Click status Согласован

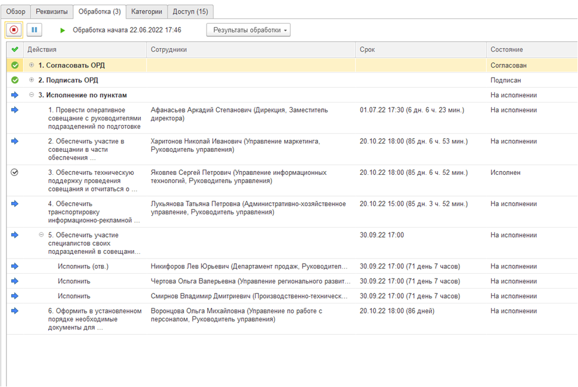[x=509, y=65]
